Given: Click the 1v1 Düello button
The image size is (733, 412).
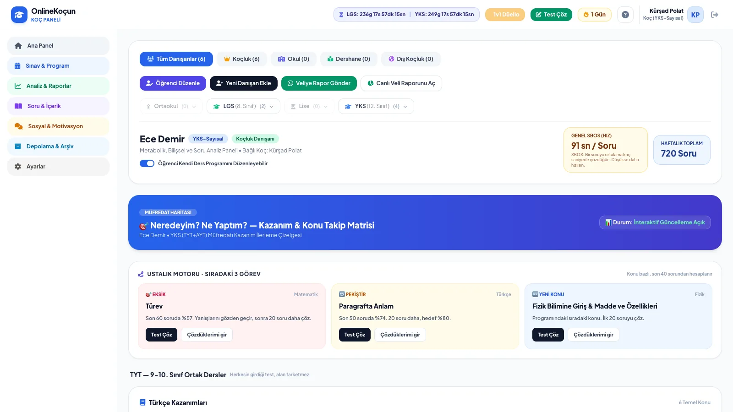Looking at the screenshot, I should pyautogui.click(x=505, y=15).
